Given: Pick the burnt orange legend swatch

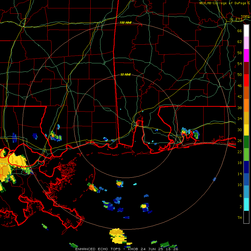Looking at the screenshot, I should tap(246, 93).
